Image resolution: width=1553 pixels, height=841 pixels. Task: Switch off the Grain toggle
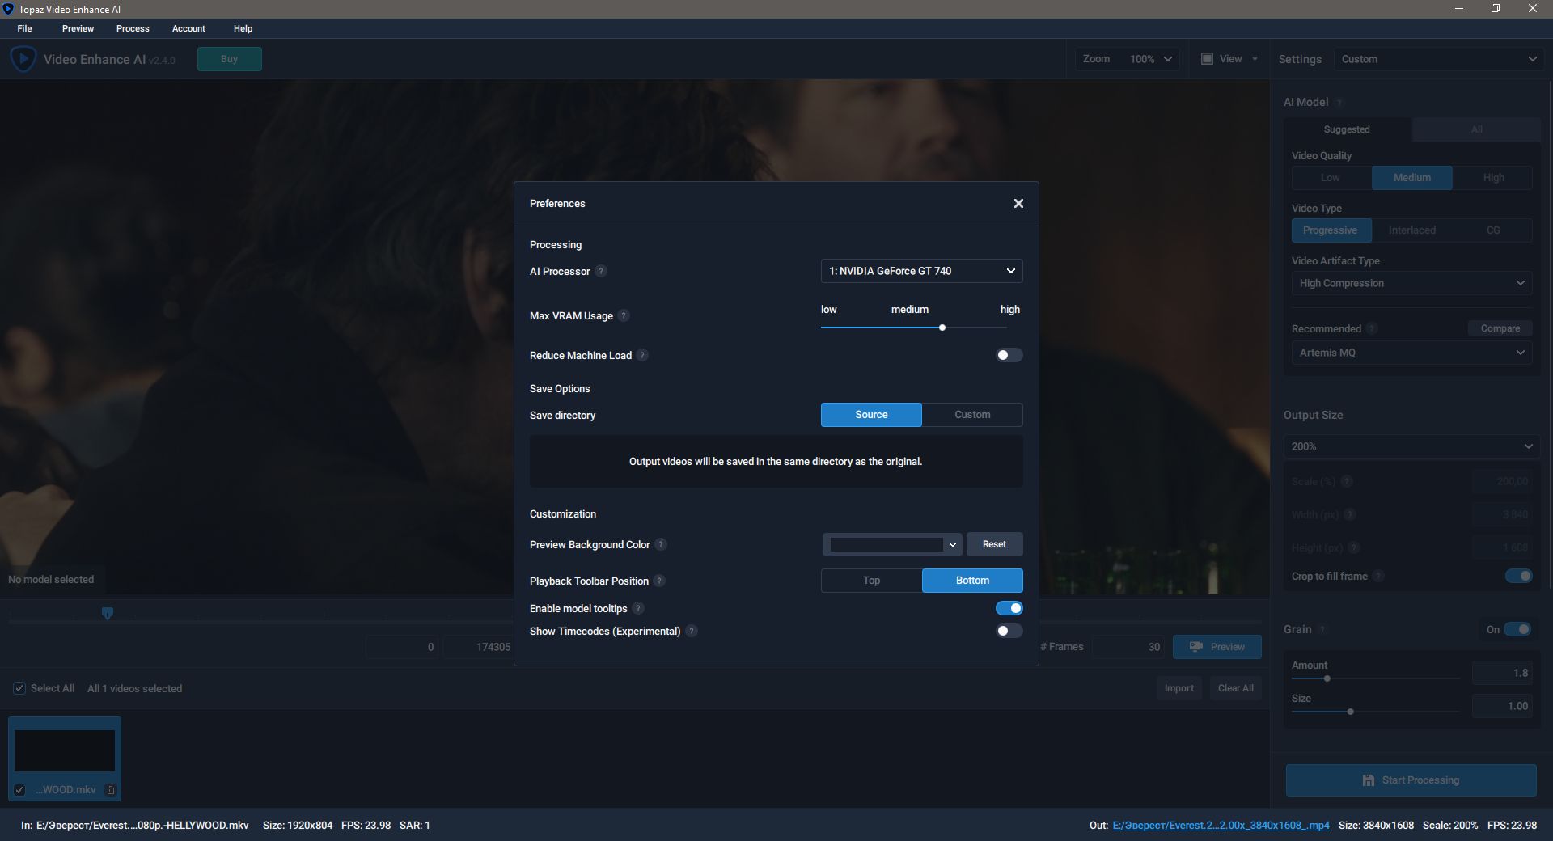click(x=1517, y=629)
